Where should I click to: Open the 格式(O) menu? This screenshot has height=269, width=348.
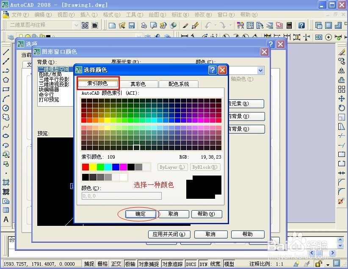112,15
